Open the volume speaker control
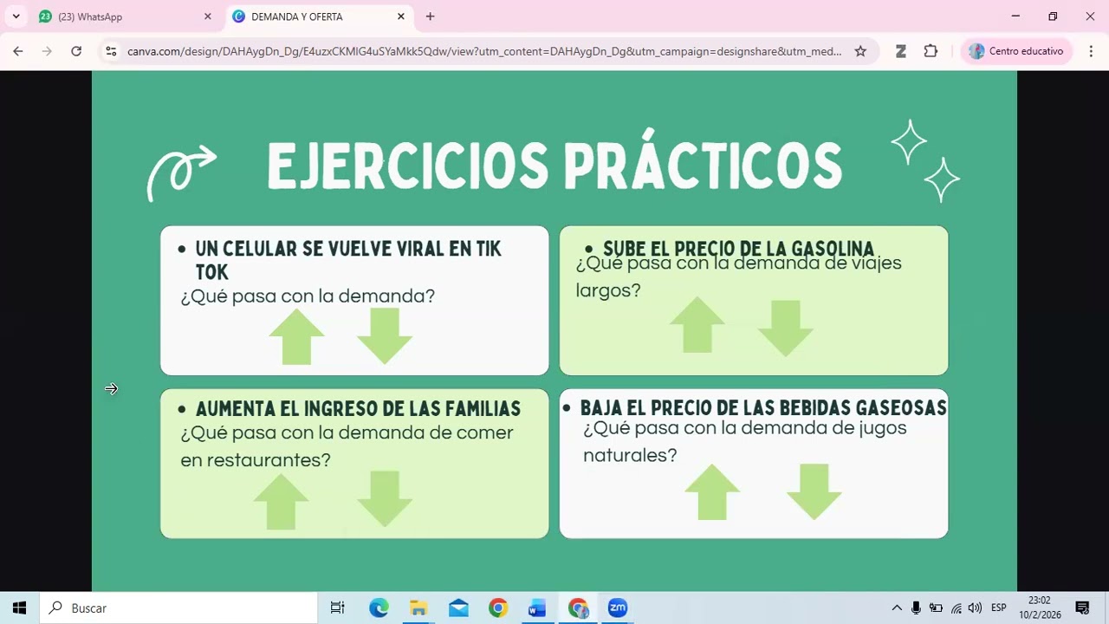This screenshot has height=624, width=1109. point(975,608)
